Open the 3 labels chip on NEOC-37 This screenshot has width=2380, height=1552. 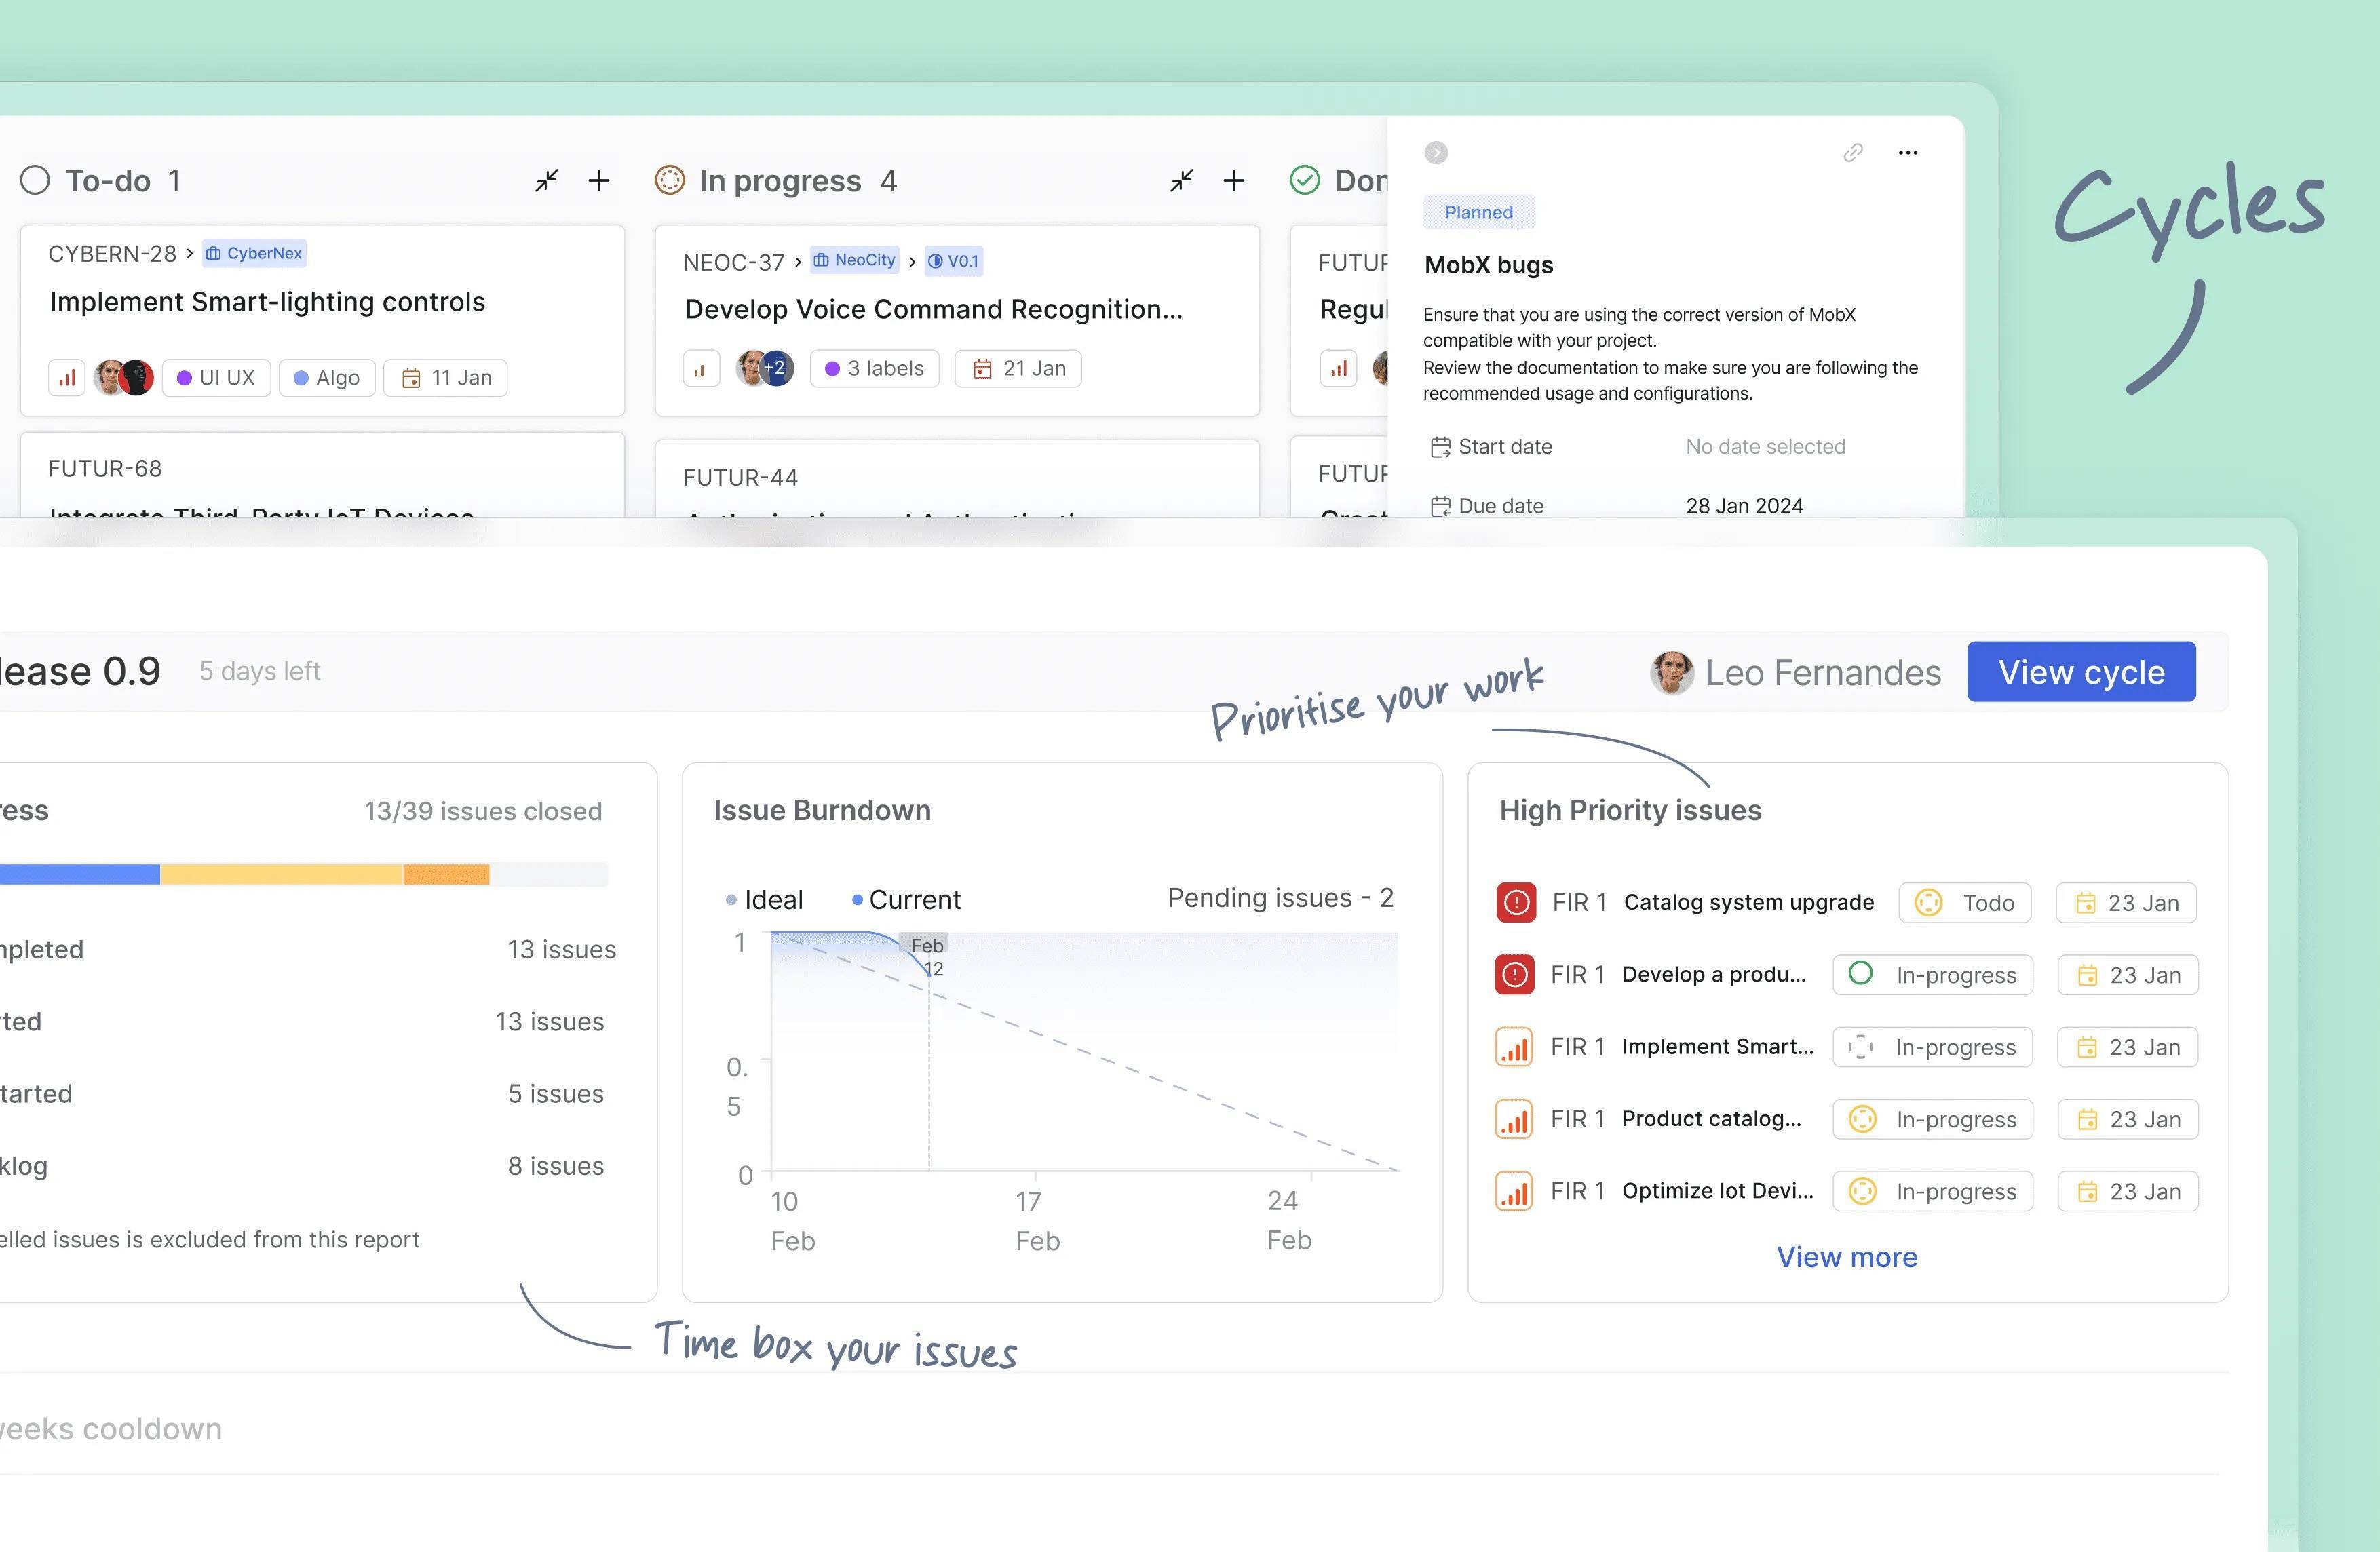[875, 369]
